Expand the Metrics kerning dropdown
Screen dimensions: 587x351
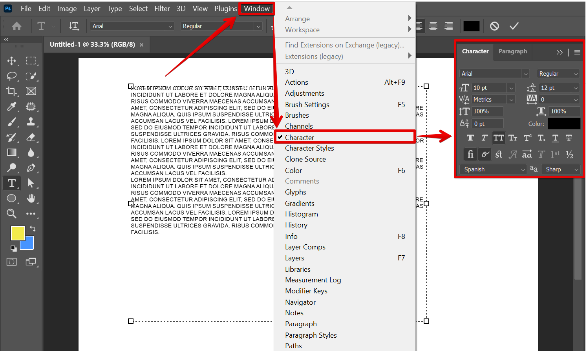click(x=511, y=100)
